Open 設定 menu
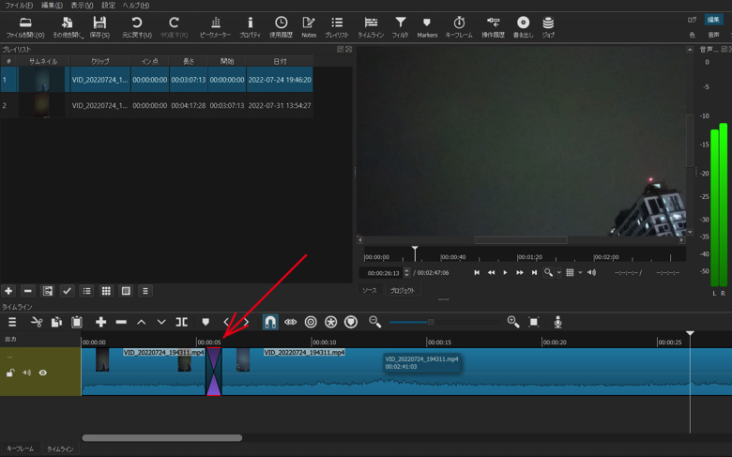The width and height of the screenshot is (732, 457). [108, 5]
